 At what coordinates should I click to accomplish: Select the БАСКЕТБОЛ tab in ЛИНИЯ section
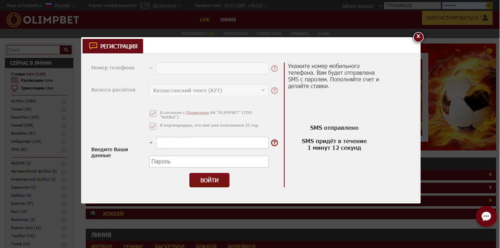170,246
